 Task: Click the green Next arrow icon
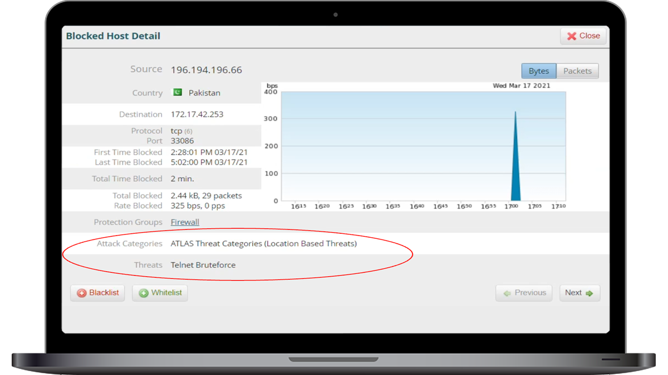[590, 293]
